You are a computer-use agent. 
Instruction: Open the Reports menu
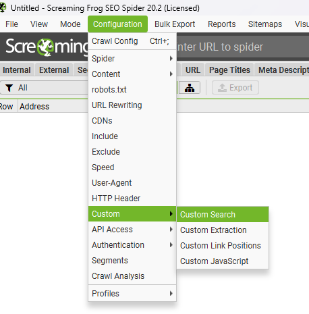[221, 24]
